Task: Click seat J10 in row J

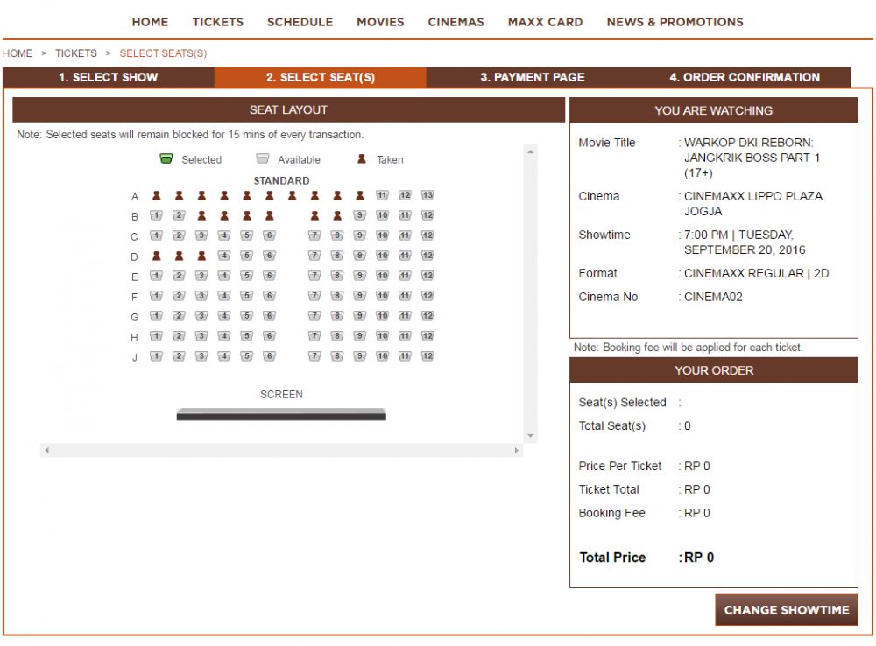Action: (x=382, y=356)
